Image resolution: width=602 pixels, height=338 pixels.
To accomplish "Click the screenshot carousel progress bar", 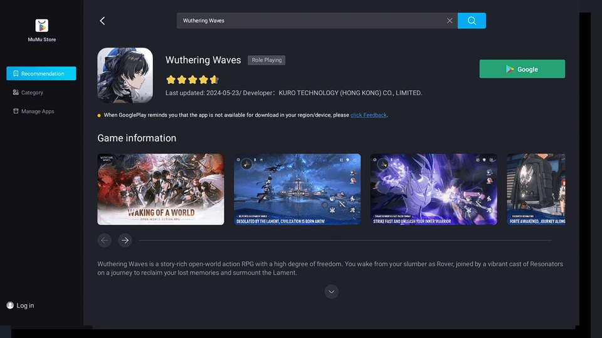I will click(x=345, y=240).
